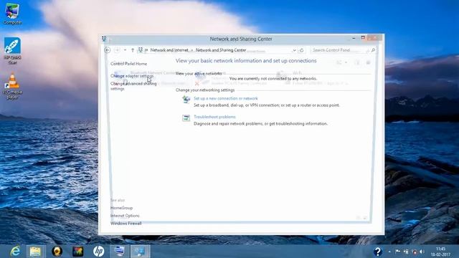Open recent locations dropdown arrow
This screenshot has height=258, width=459.
click(125, 50)
